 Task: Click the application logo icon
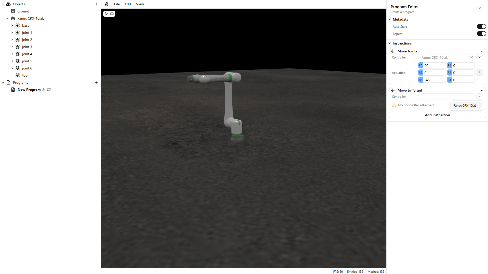tap(107, 4)
